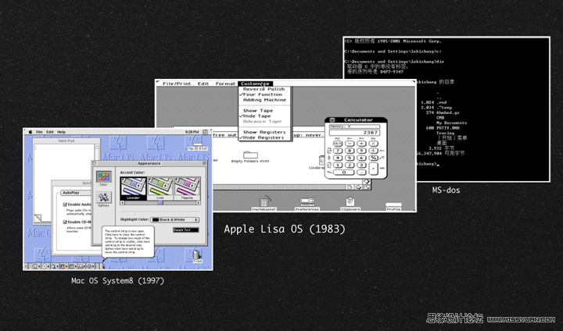Click the Lisa window resize box icon
This screenshot has width=563, height=331.
pyautogui.click(x=366, y=187)
